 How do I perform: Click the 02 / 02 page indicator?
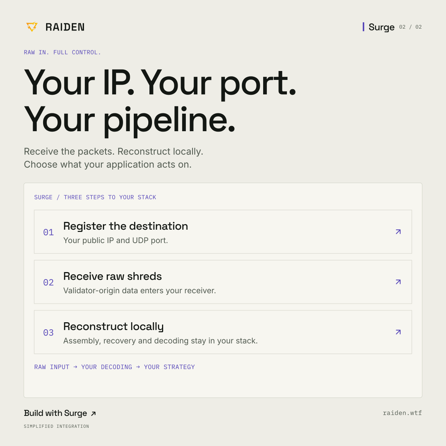pyautogui.click(x=410, y=27)
